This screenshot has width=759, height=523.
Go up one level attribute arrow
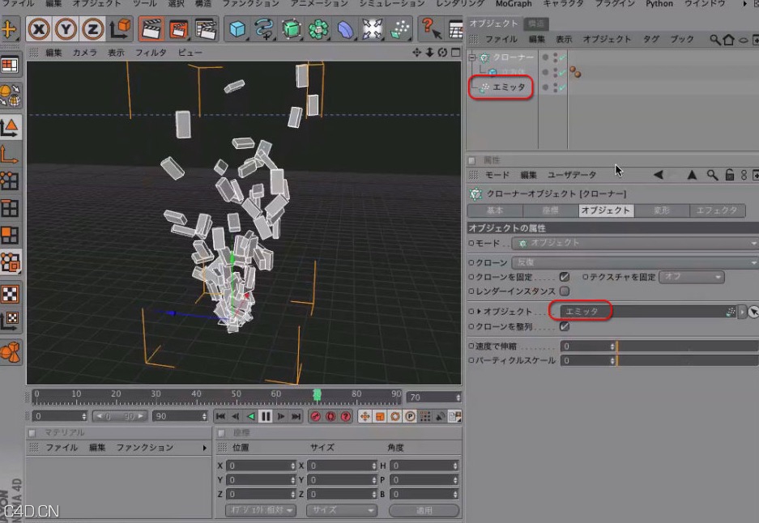[693, 175]
